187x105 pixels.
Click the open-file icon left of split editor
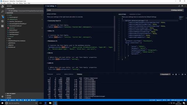(179, 6)
